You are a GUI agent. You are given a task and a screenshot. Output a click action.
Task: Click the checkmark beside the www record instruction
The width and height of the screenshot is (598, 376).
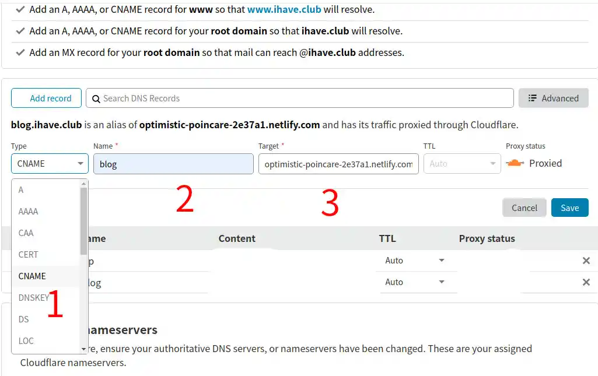(x=21, y=9)
